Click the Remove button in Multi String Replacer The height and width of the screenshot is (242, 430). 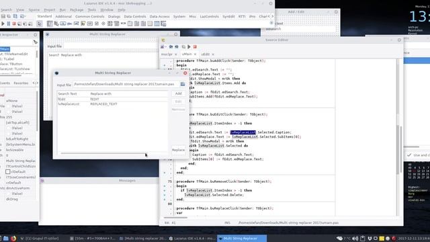[x=179, y=110]
